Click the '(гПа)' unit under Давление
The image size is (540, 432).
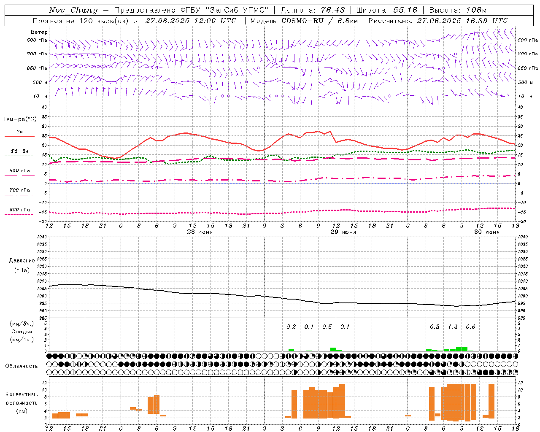[22, 270]
